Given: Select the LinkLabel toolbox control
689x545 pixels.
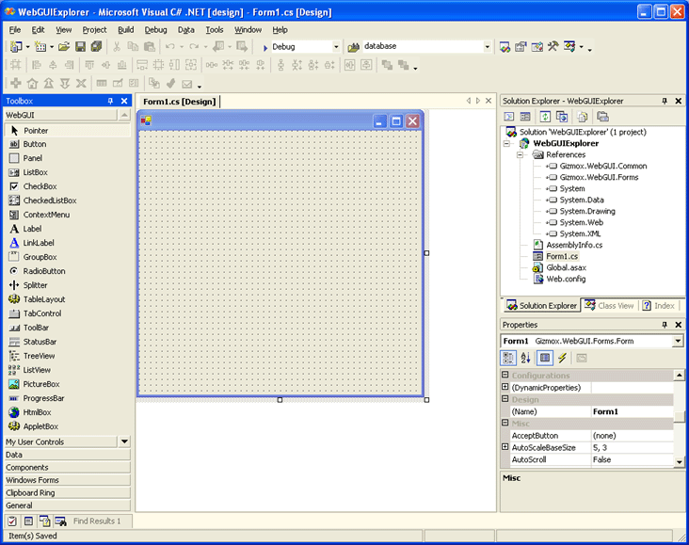Looking at the screenshot, I should pyautogui.click(x=67, y=243).
